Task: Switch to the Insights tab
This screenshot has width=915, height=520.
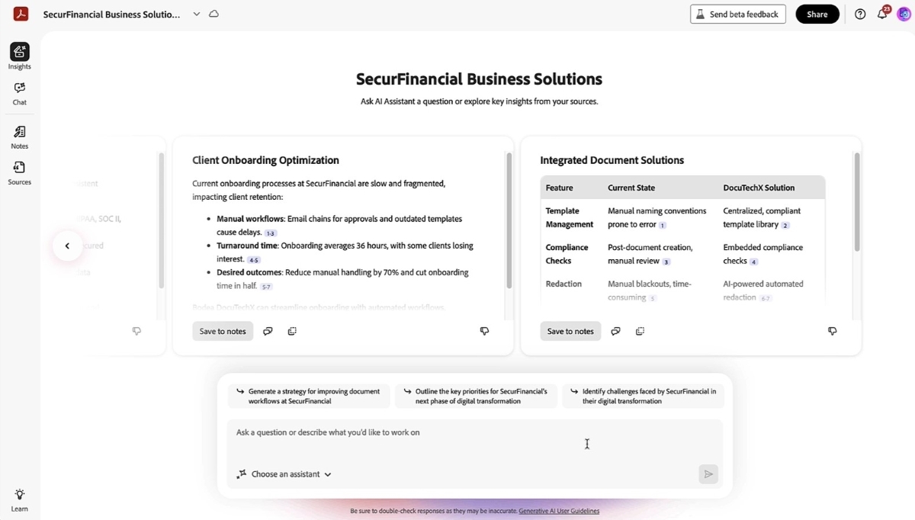Action: coord(20,56)
